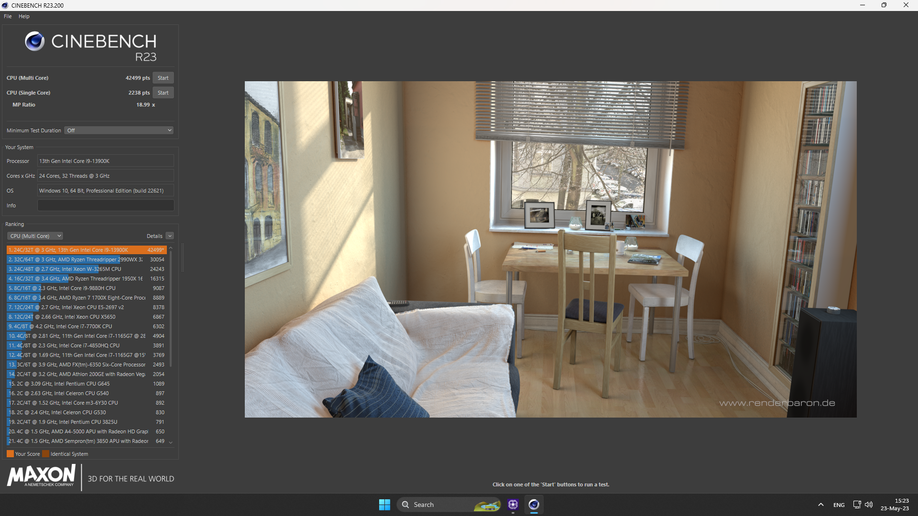Click the Cinebench logo sphere icon

click(34, 42)
